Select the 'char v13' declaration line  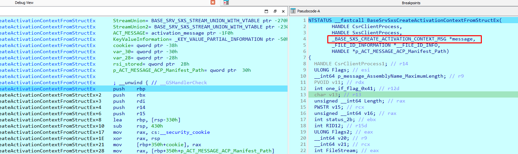click(x=327, y=95)
